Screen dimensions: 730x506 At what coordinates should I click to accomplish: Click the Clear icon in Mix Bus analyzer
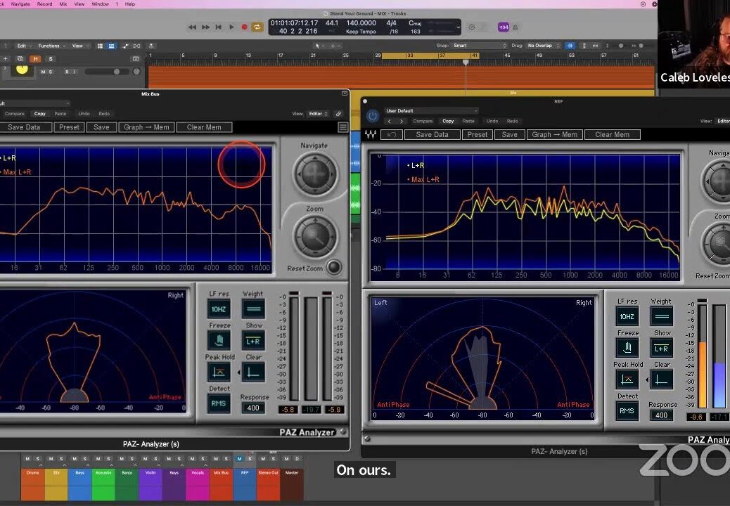253,372
